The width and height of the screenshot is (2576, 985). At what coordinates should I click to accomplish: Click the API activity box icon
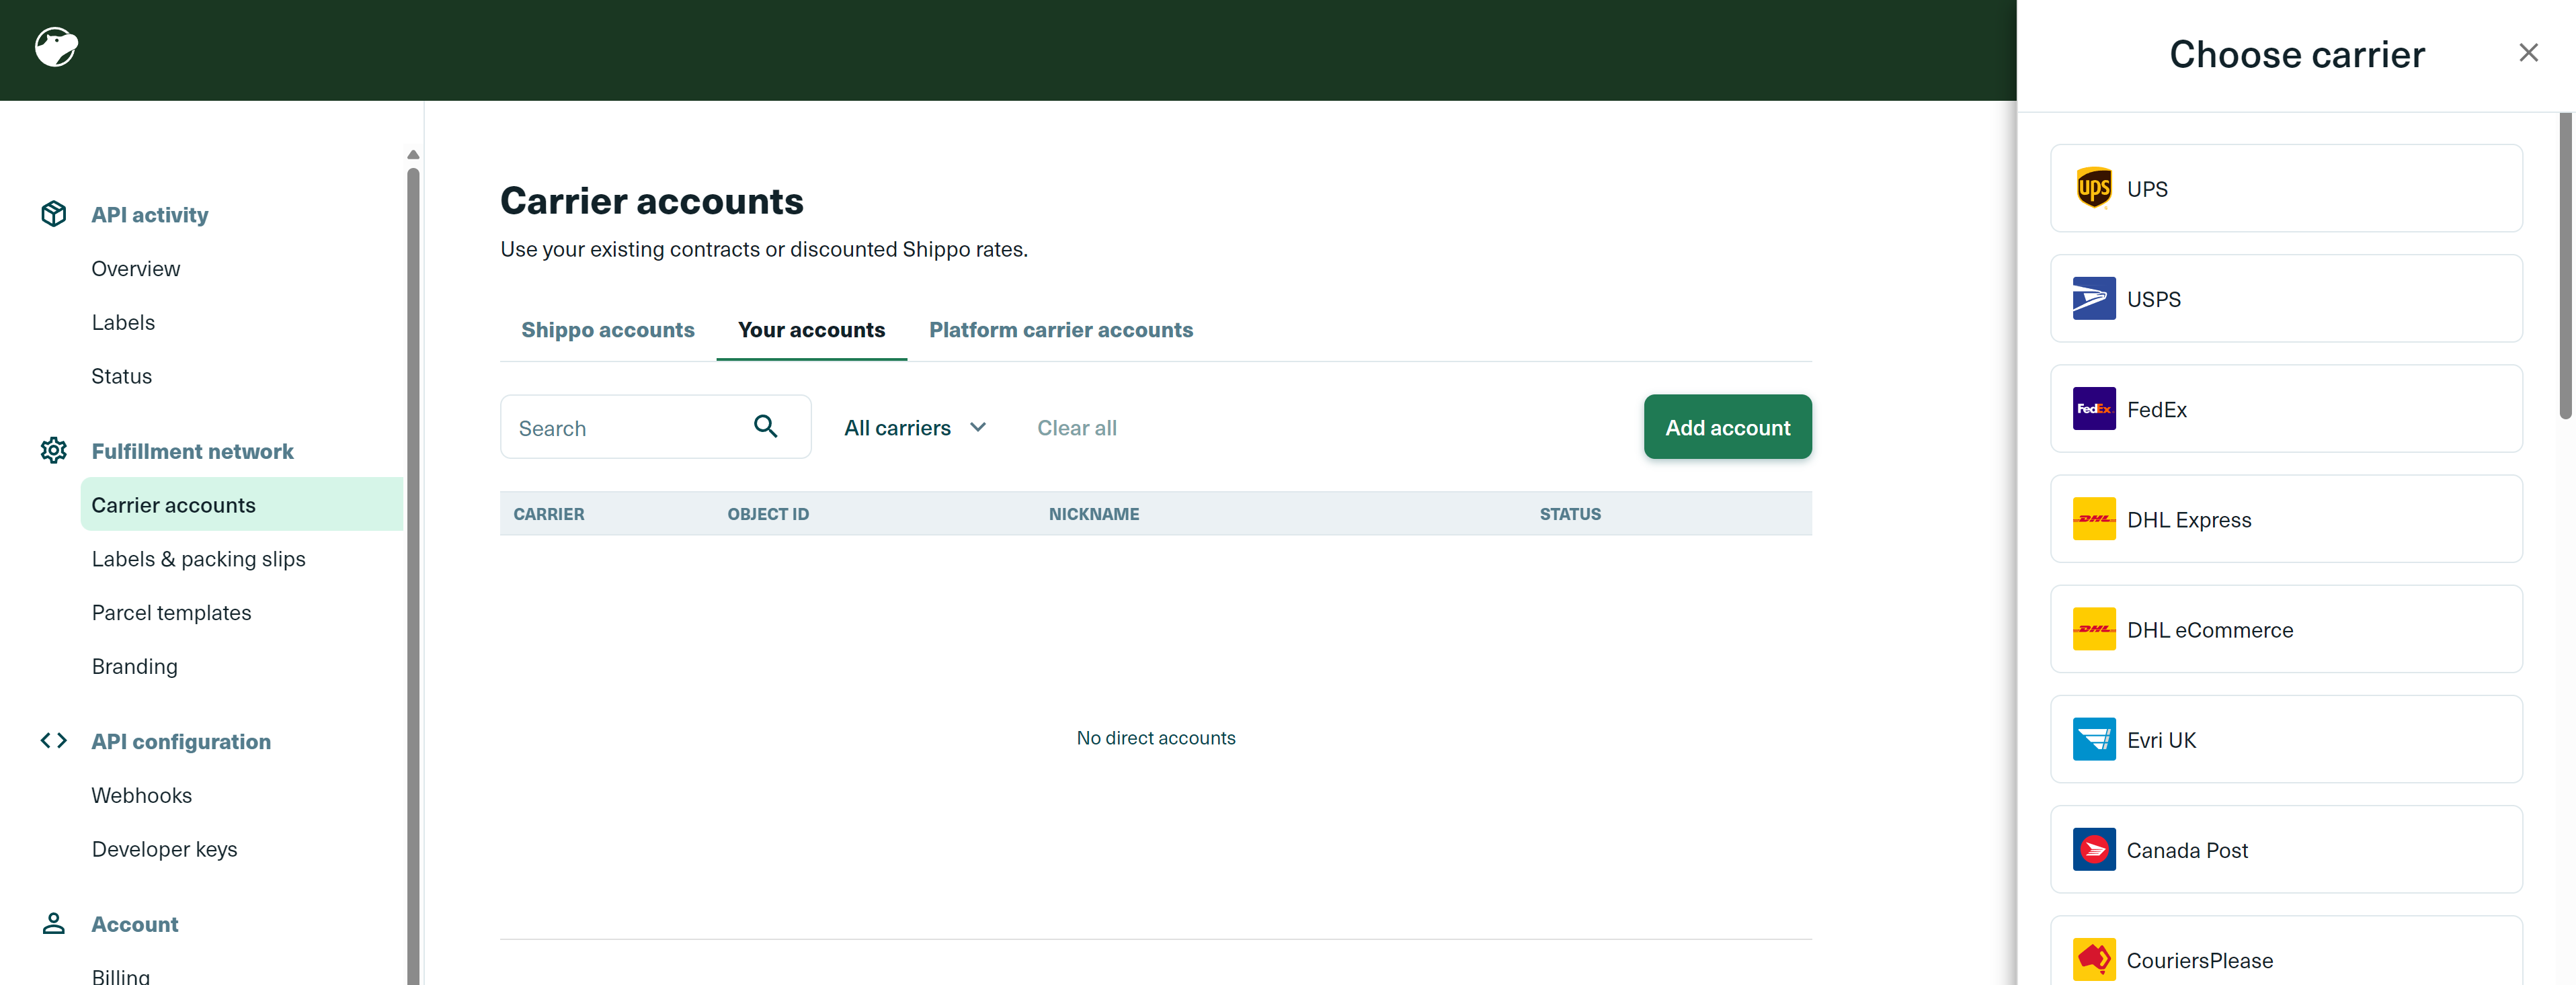[x=54, y=214]
